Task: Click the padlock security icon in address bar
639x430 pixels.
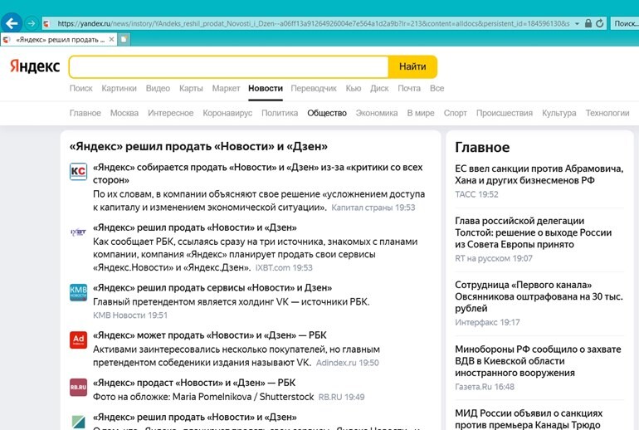Action: click(x=588, y=24)
